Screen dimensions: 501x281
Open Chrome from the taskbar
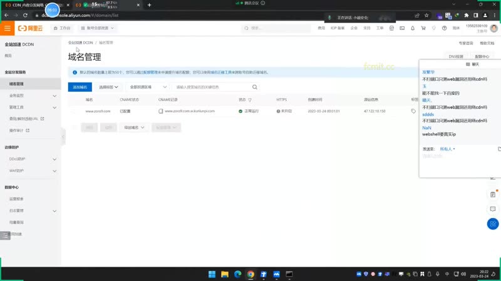pyautogui.click(x=250, y=274)
